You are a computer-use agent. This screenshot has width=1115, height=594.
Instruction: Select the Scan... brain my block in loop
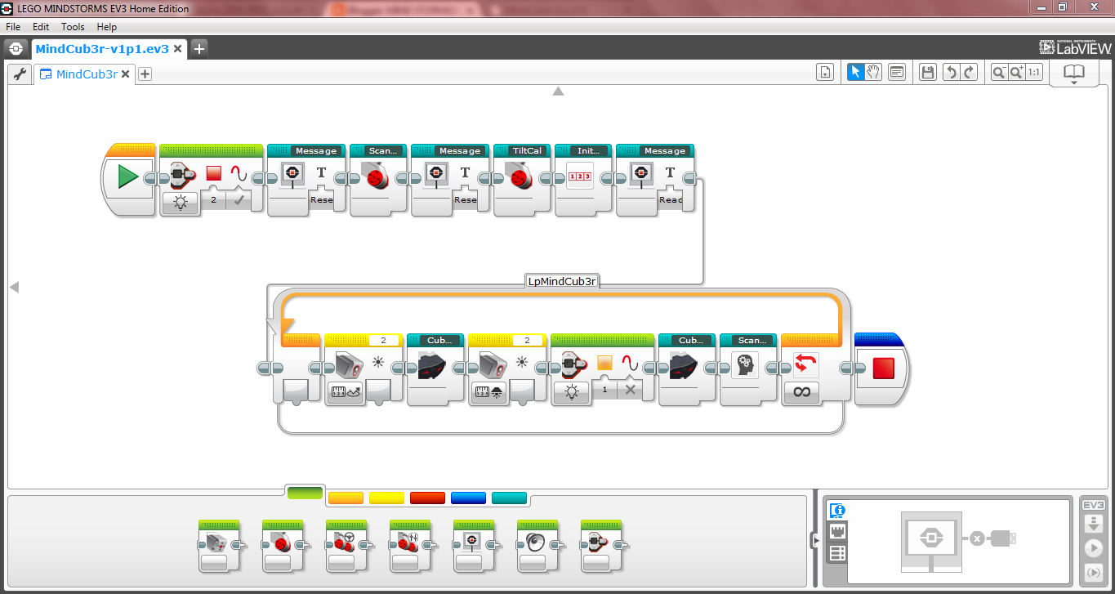748,368
